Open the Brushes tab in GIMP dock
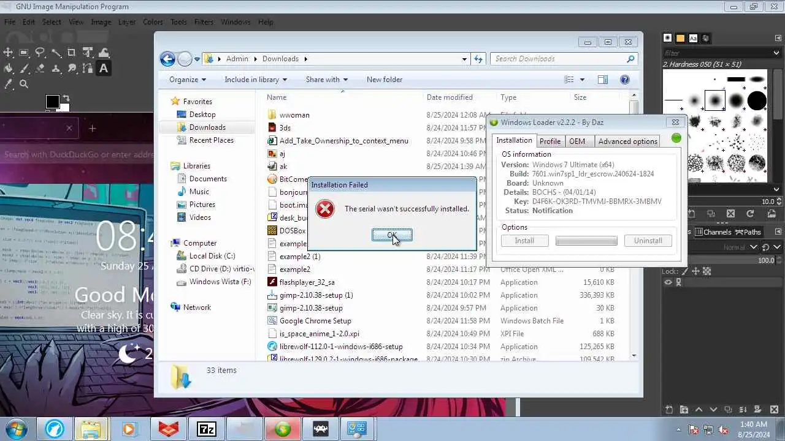 668,38
